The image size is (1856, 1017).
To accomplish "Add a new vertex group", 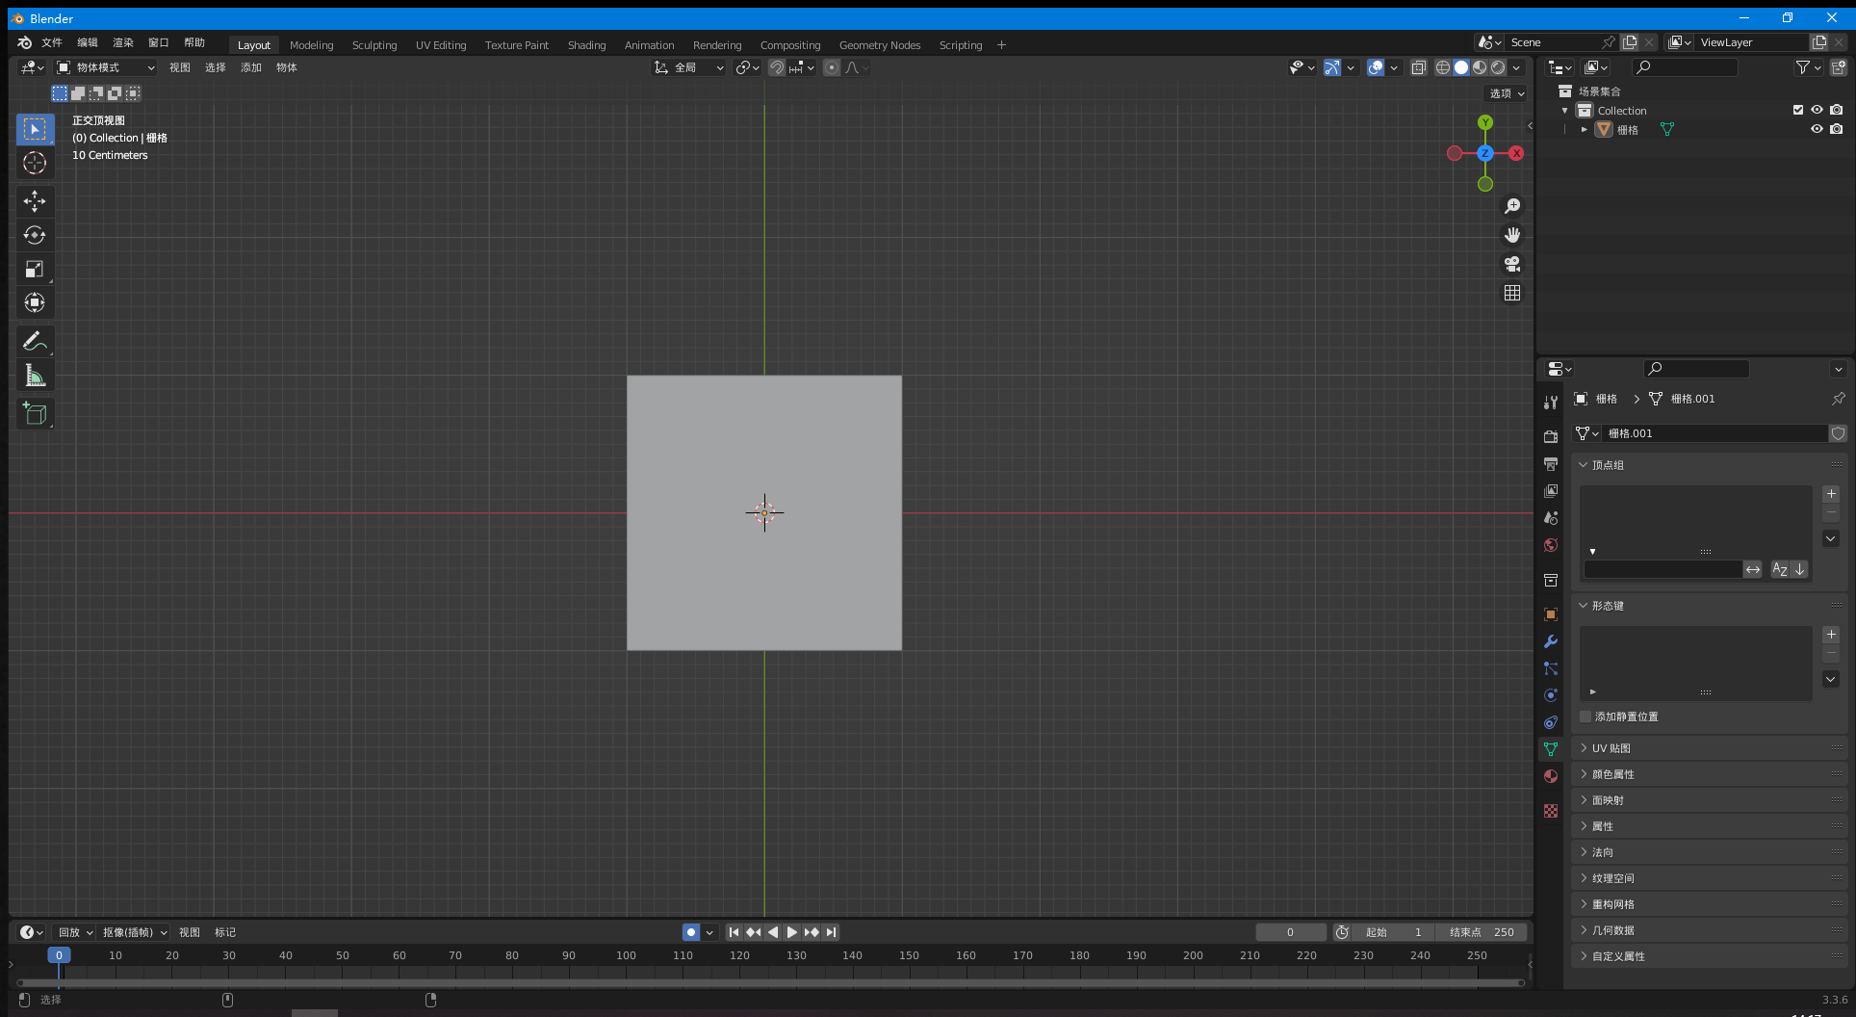I will pos(1831,494).
